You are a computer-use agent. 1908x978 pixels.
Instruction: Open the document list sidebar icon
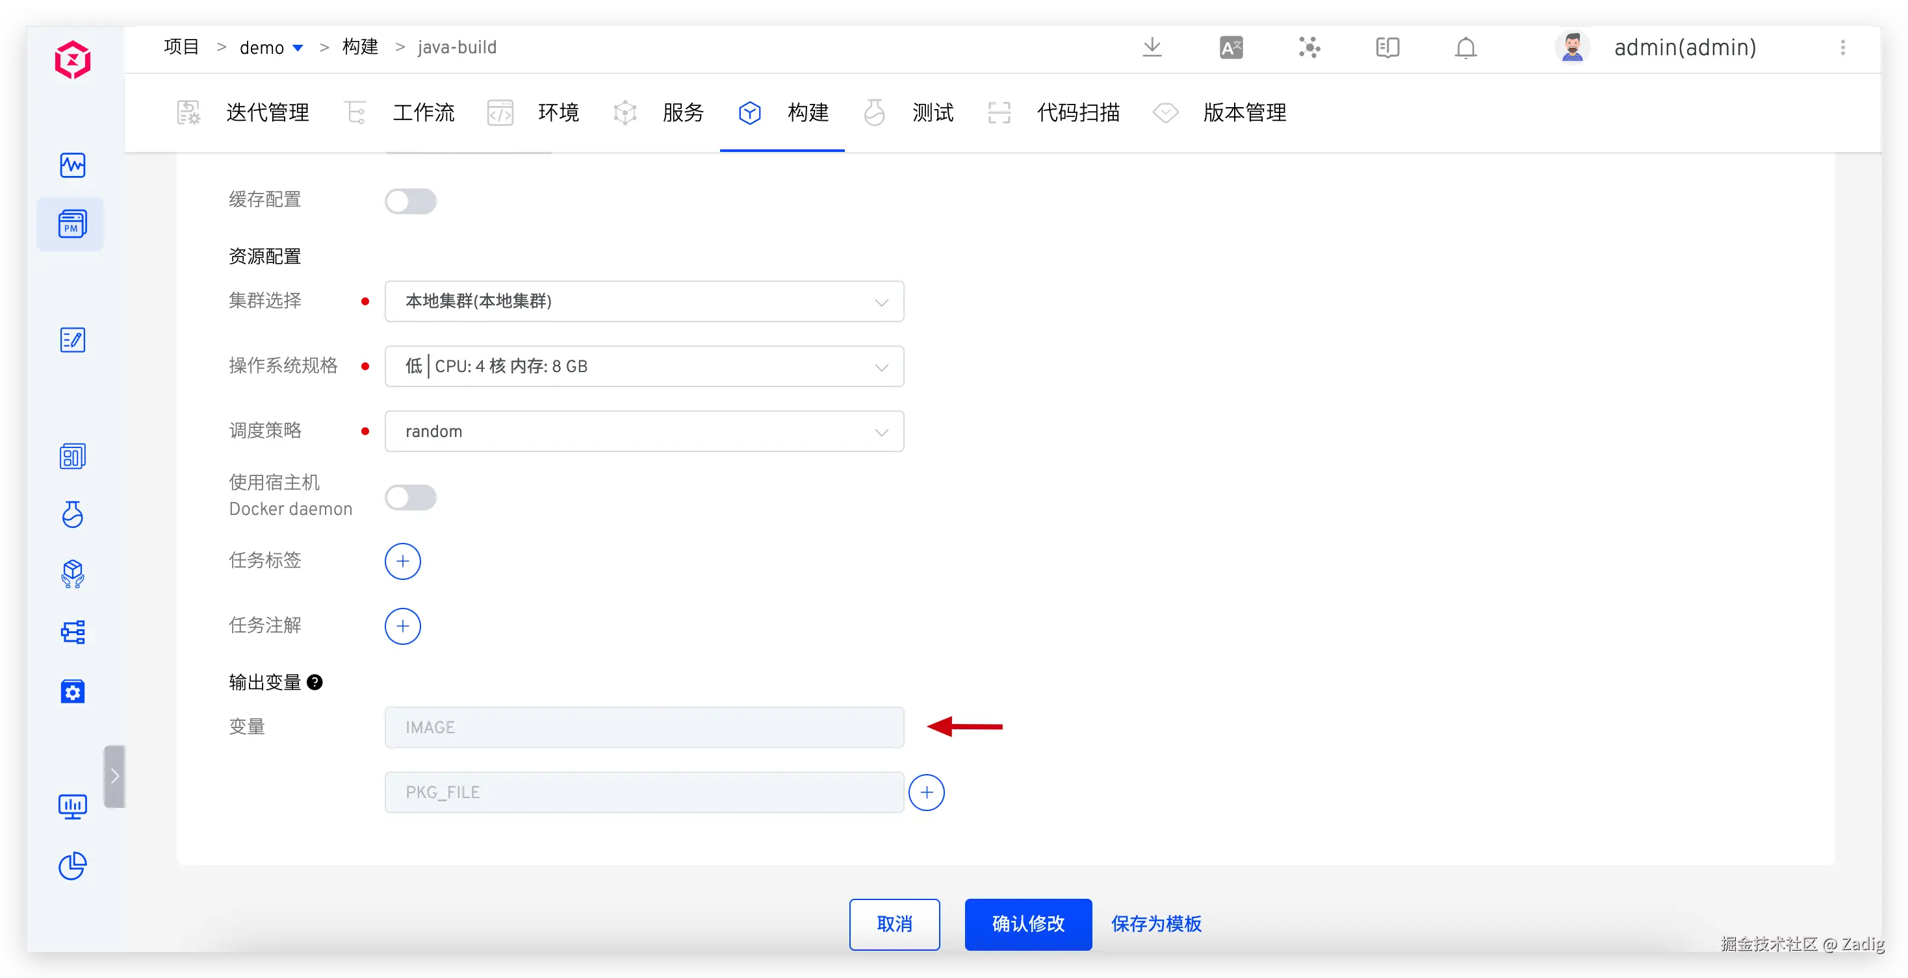[x=73, y=456]
